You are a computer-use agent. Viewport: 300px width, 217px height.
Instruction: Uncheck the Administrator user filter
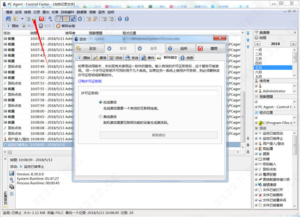(x=256, y=91)
